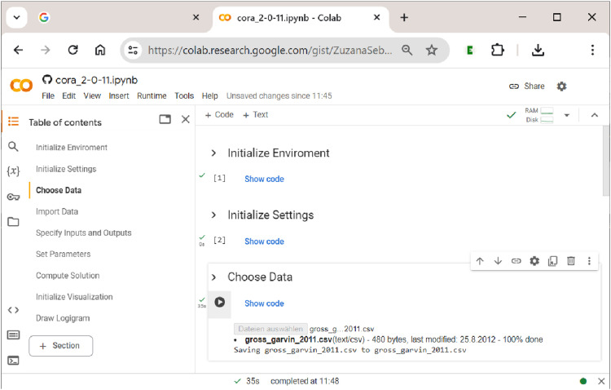Collapse the header with the up chevron
Screen dimensions: 611x390
pos(594,115)
